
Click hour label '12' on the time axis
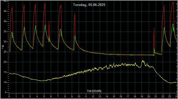tap(93, 97)
